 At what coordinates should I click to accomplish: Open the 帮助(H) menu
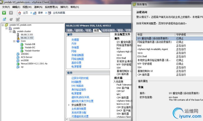[x=75, y=7]
